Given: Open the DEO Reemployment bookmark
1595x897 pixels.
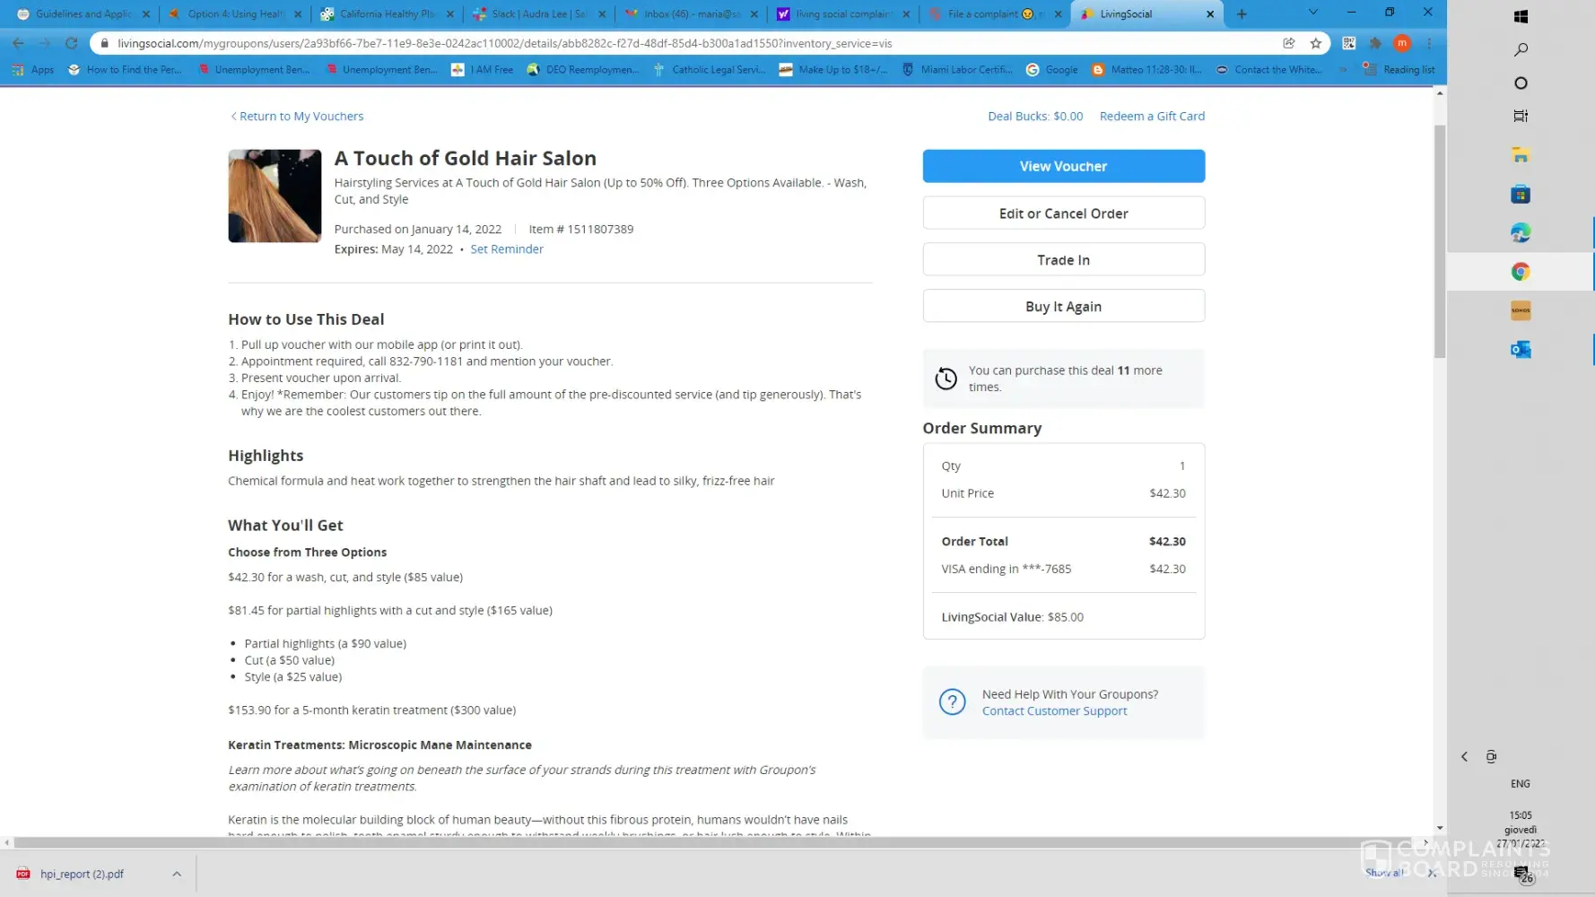Looking at the screenshot, I should (583, 70).
